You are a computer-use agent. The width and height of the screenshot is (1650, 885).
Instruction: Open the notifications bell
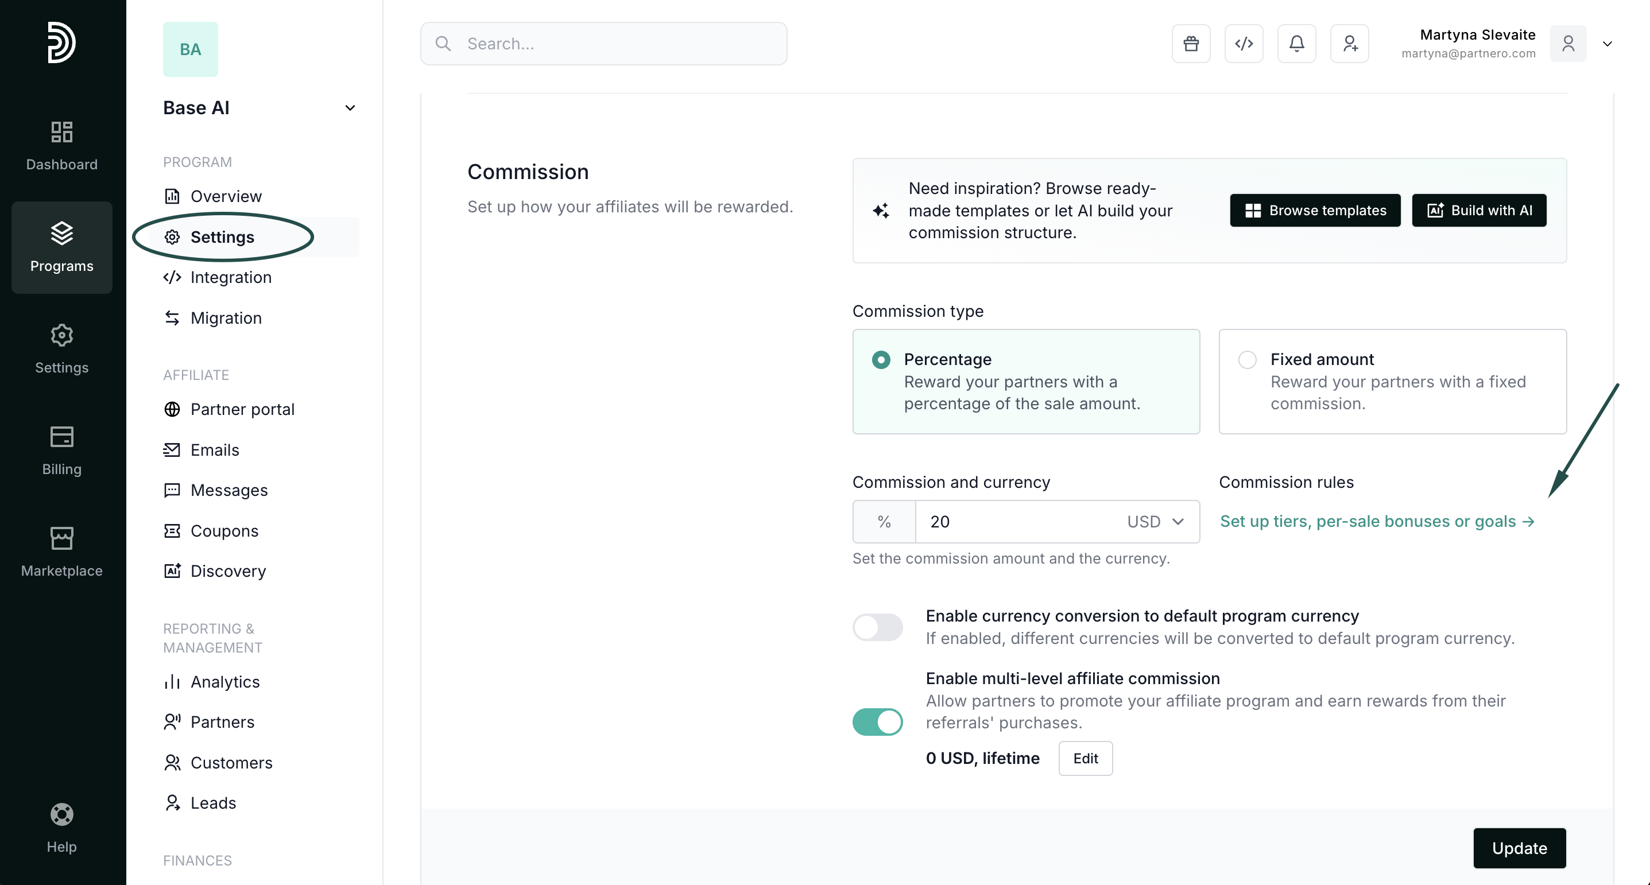click(1296, 44)
